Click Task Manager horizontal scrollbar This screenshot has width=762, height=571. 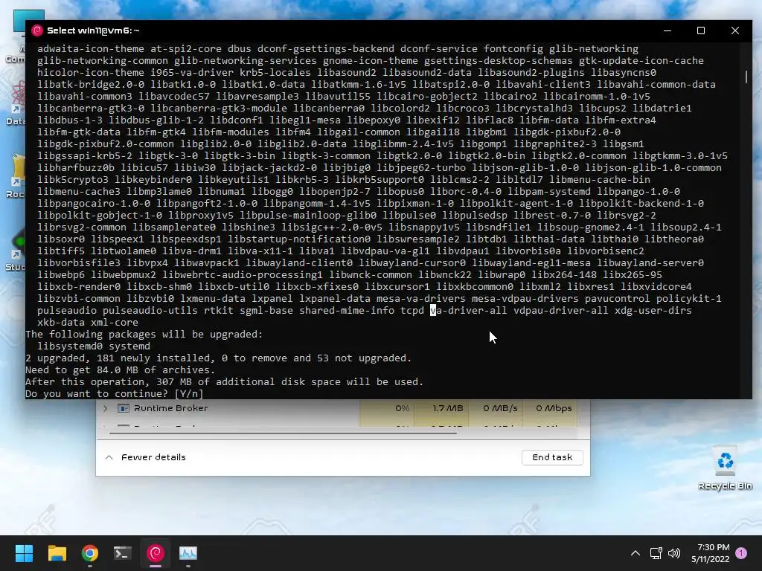[x=283, y=433]
